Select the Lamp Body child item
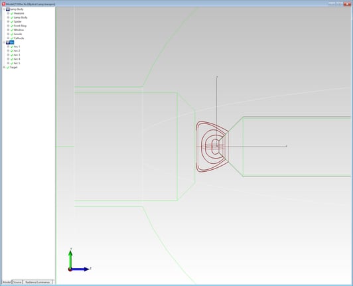The height and width of the screenshot is (286, 353). coord(21,17)
